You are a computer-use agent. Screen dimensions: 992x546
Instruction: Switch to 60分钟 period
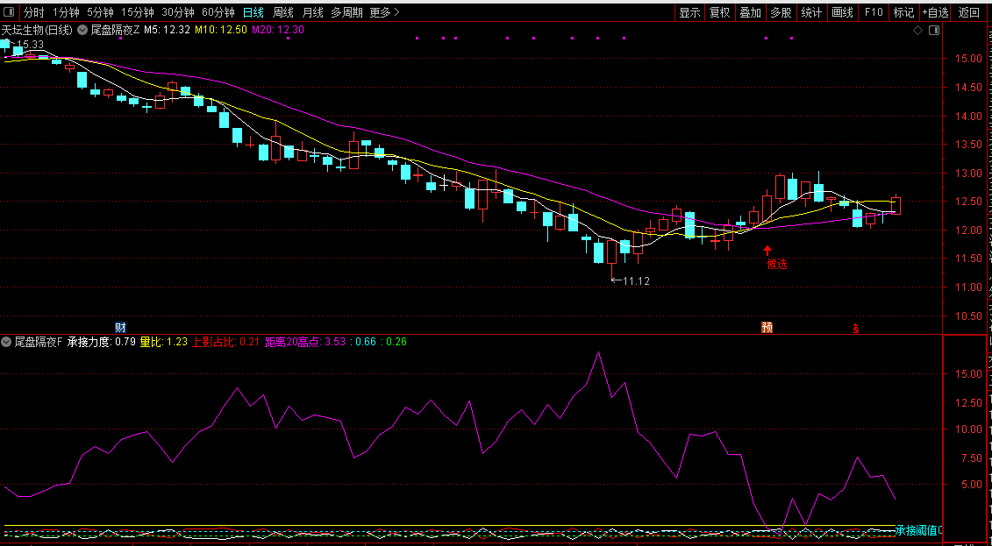pyautogui.click(x=218, y=12)
